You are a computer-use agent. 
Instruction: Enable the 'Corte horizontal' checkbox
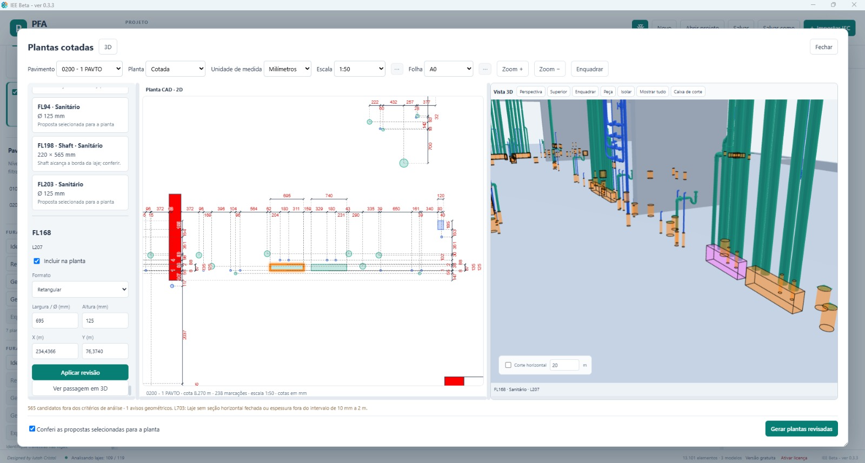tap(508, 365)
